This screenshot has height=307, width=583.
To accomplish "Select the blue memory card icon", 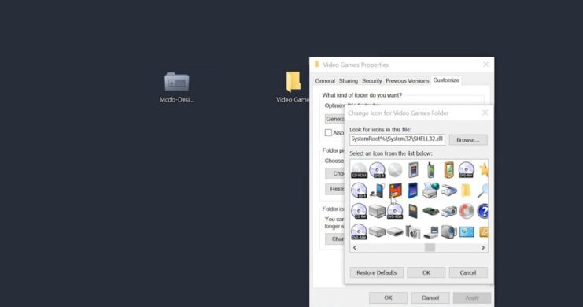I will click(x=413, y=190).
